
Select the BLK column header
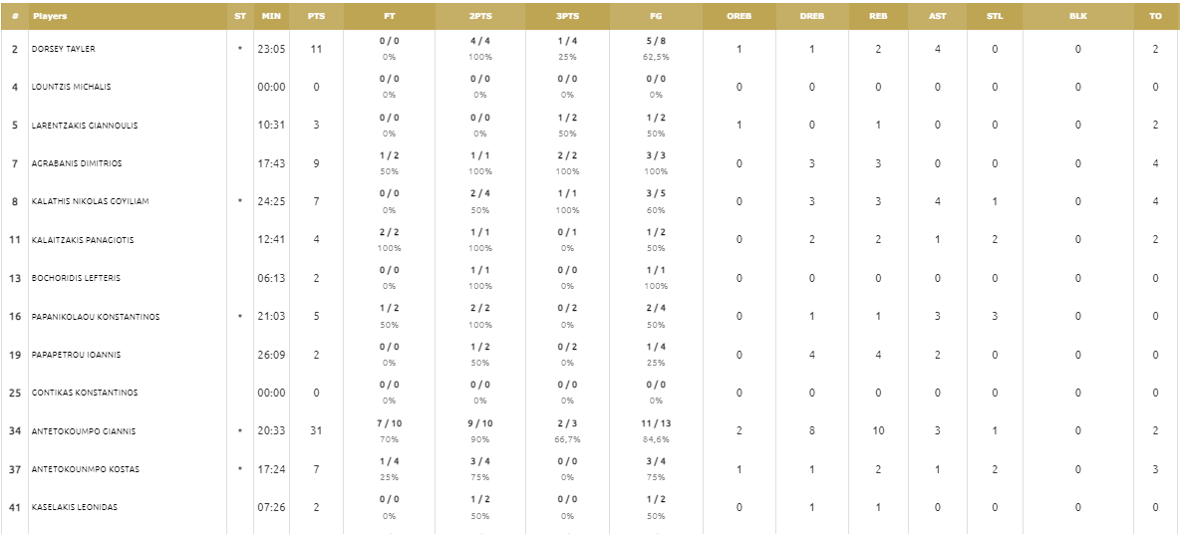click(x=1077, y=16)
